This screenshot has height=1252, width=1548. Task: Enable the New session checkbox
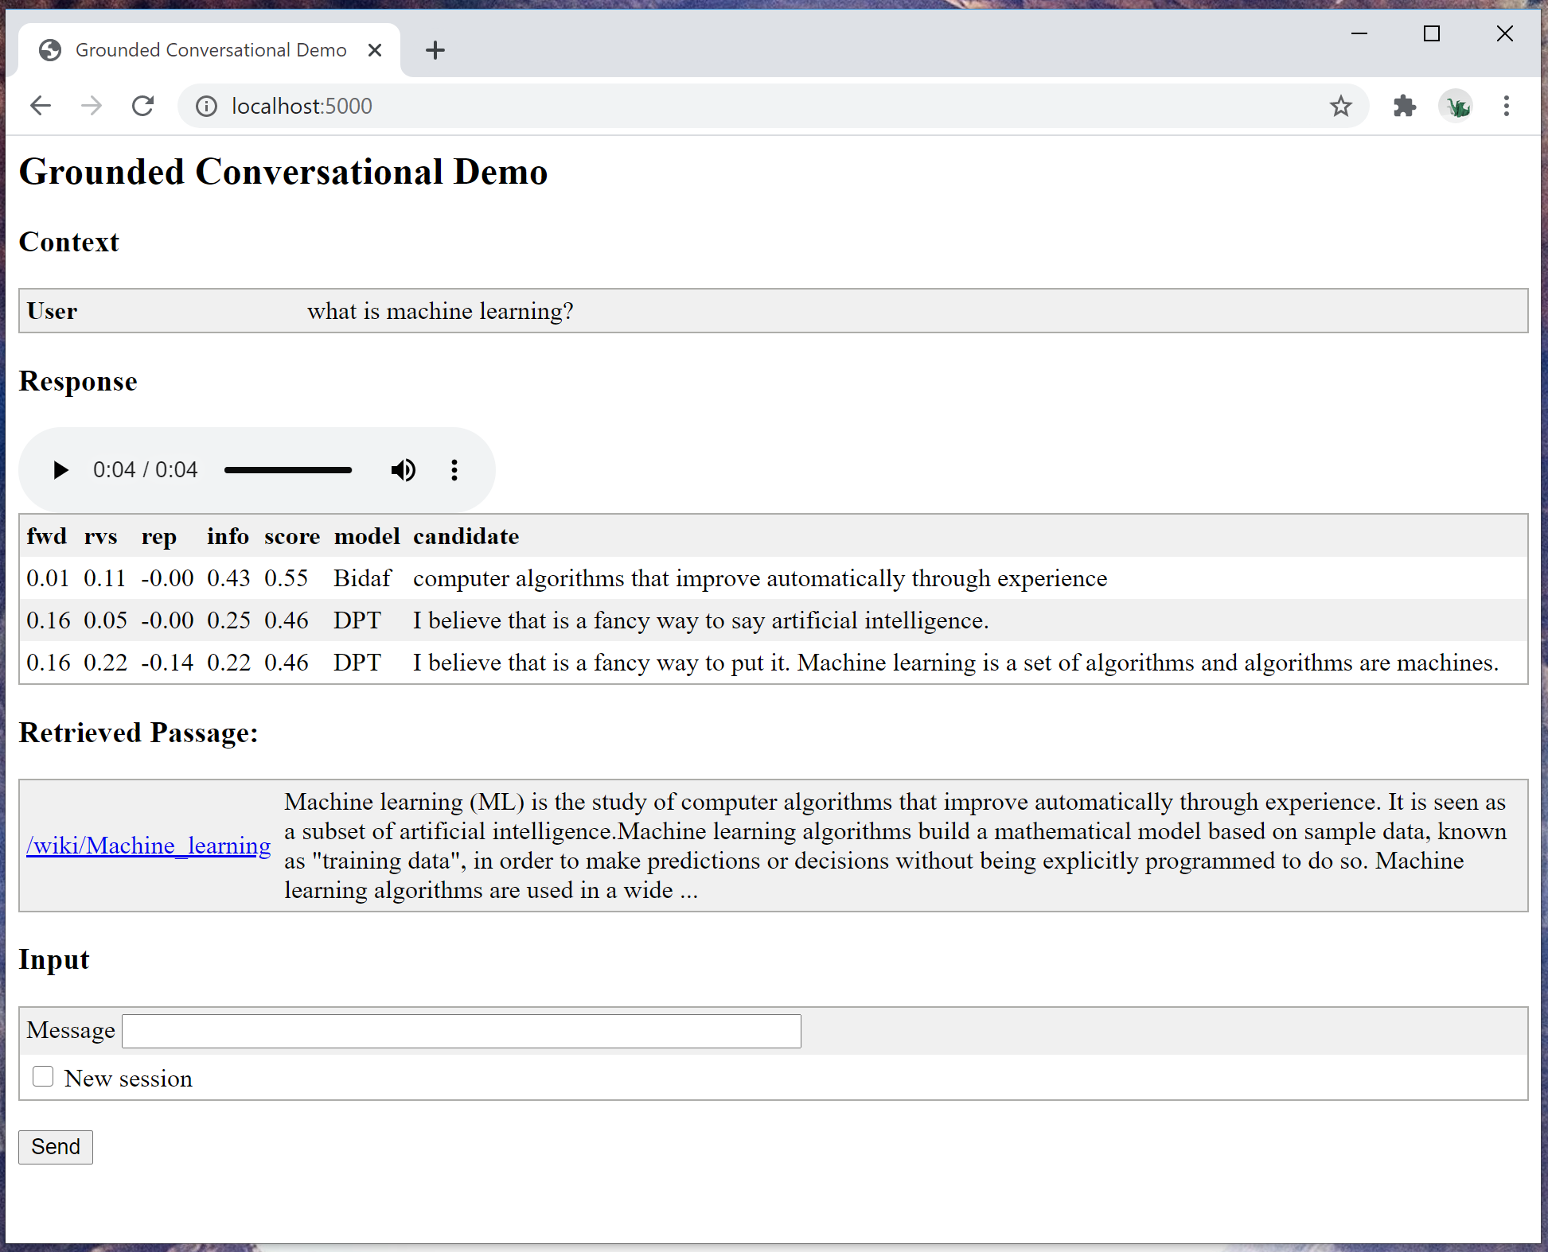click(43, 1077)
